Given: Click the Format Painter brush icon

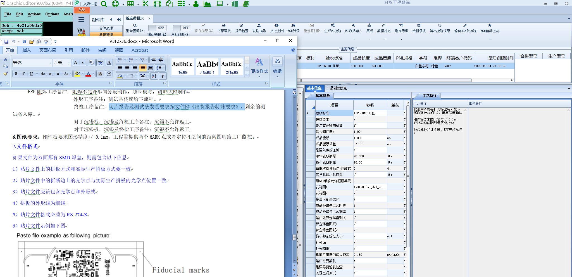Looking at the screenshot, I should pos(5,74).
